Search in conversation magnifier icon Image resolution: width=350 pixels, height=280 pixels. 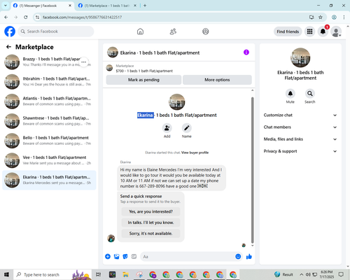[x=310, y=94]
